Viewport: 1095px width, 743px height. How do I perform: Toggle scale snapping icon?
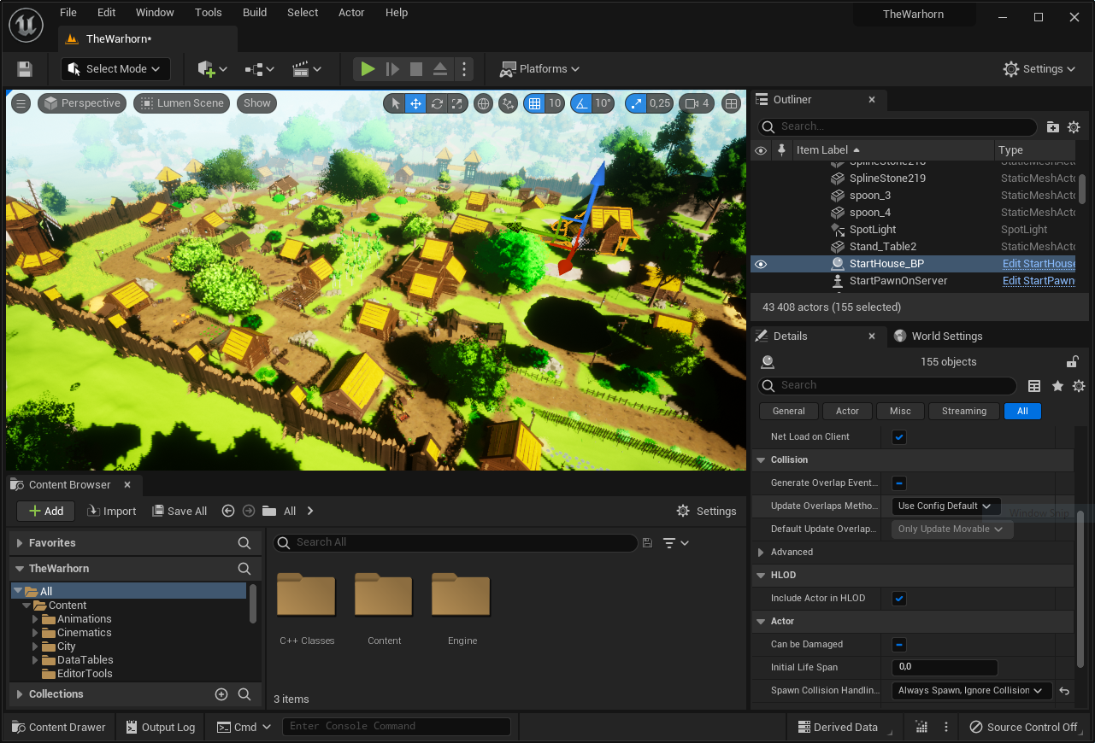635,103
